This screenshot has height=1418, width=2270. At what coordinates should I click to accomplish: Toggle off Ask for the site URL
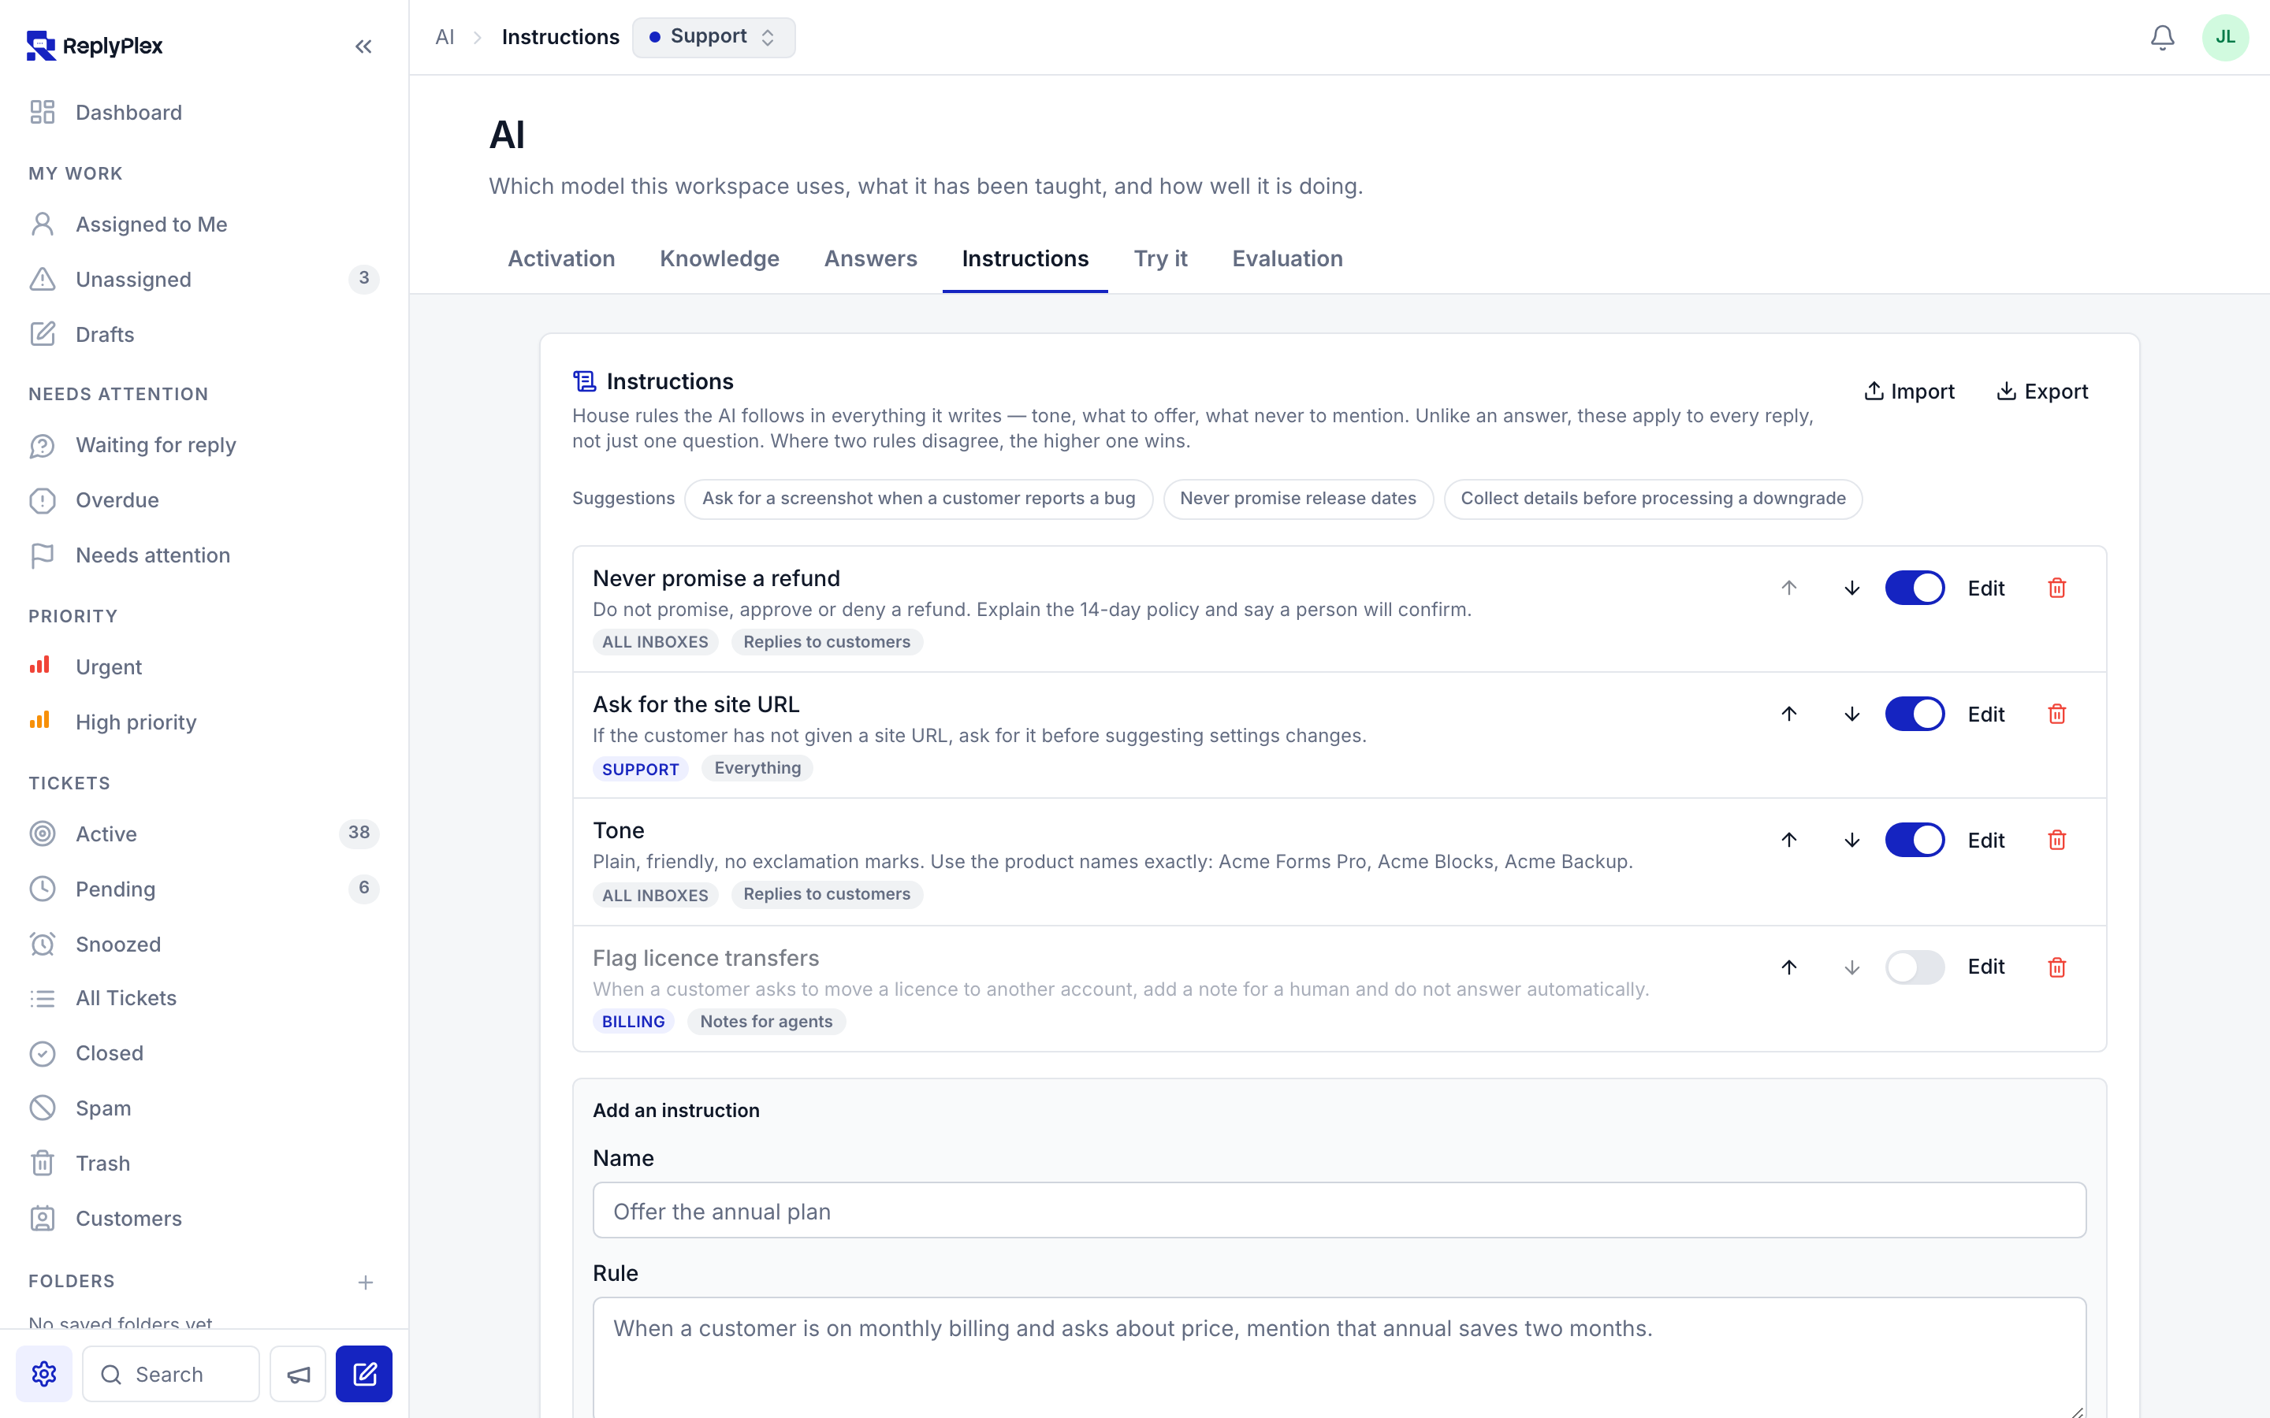(x=1915, y=714)
